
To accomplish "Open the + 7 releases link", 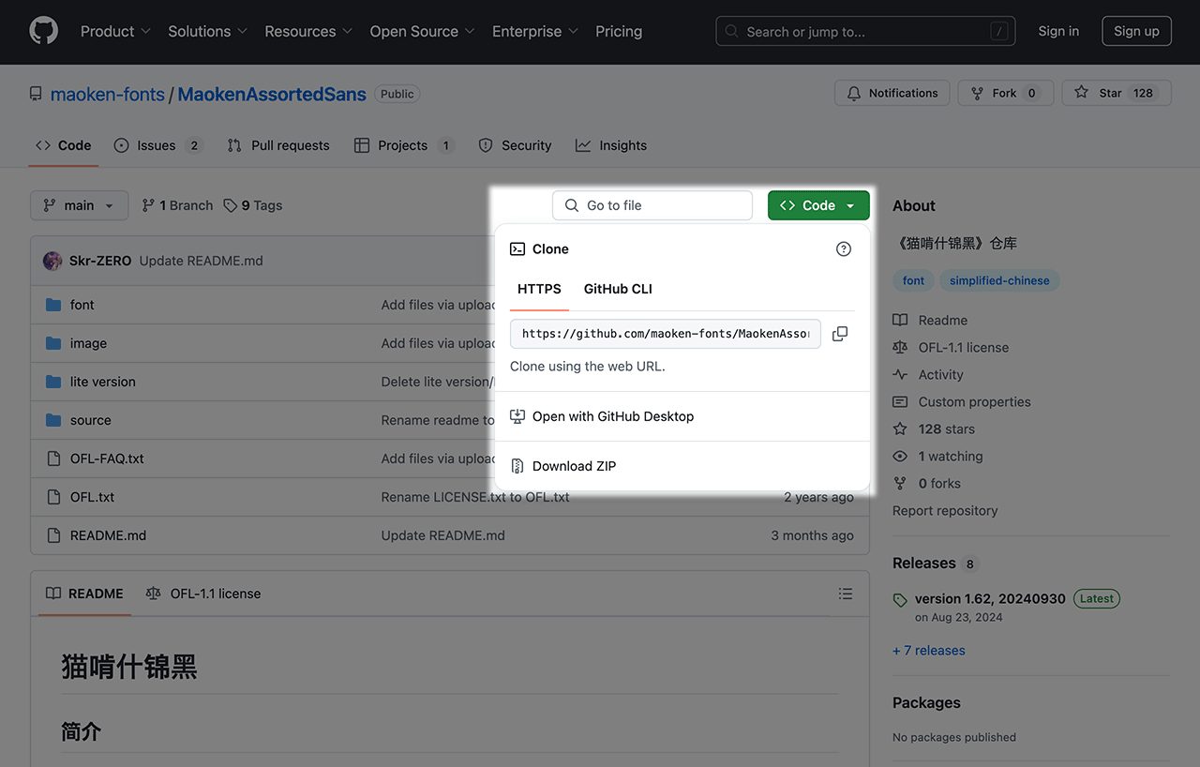I will tap(928, 650).
